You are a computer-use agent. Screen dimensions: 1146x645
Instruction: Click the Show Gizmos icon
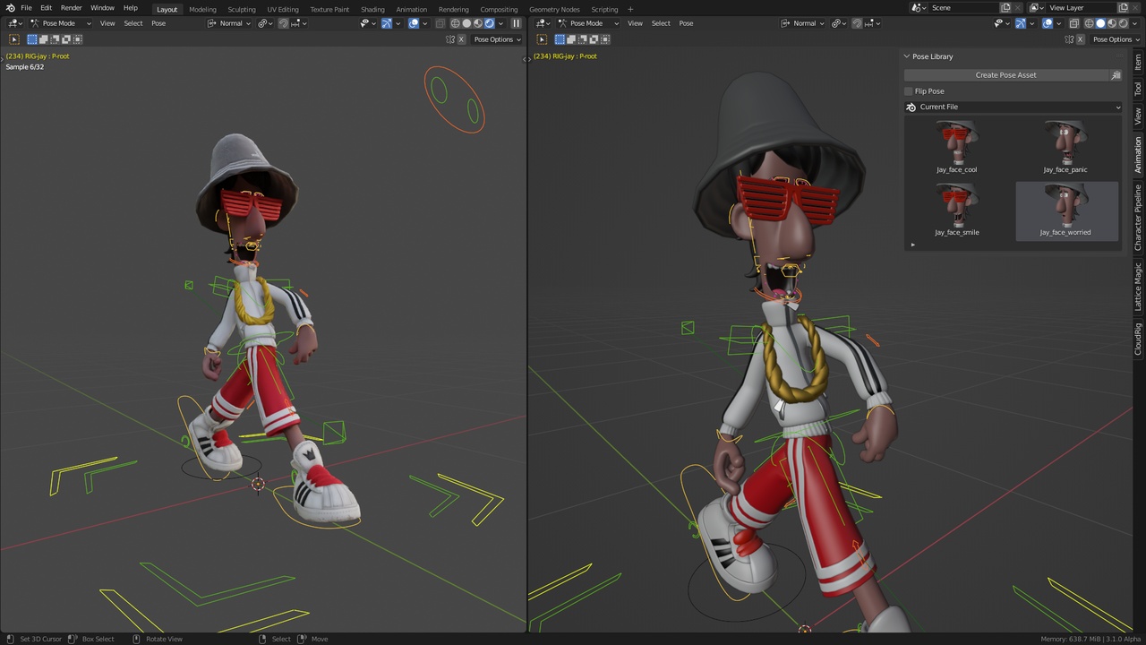coord(386,23)
